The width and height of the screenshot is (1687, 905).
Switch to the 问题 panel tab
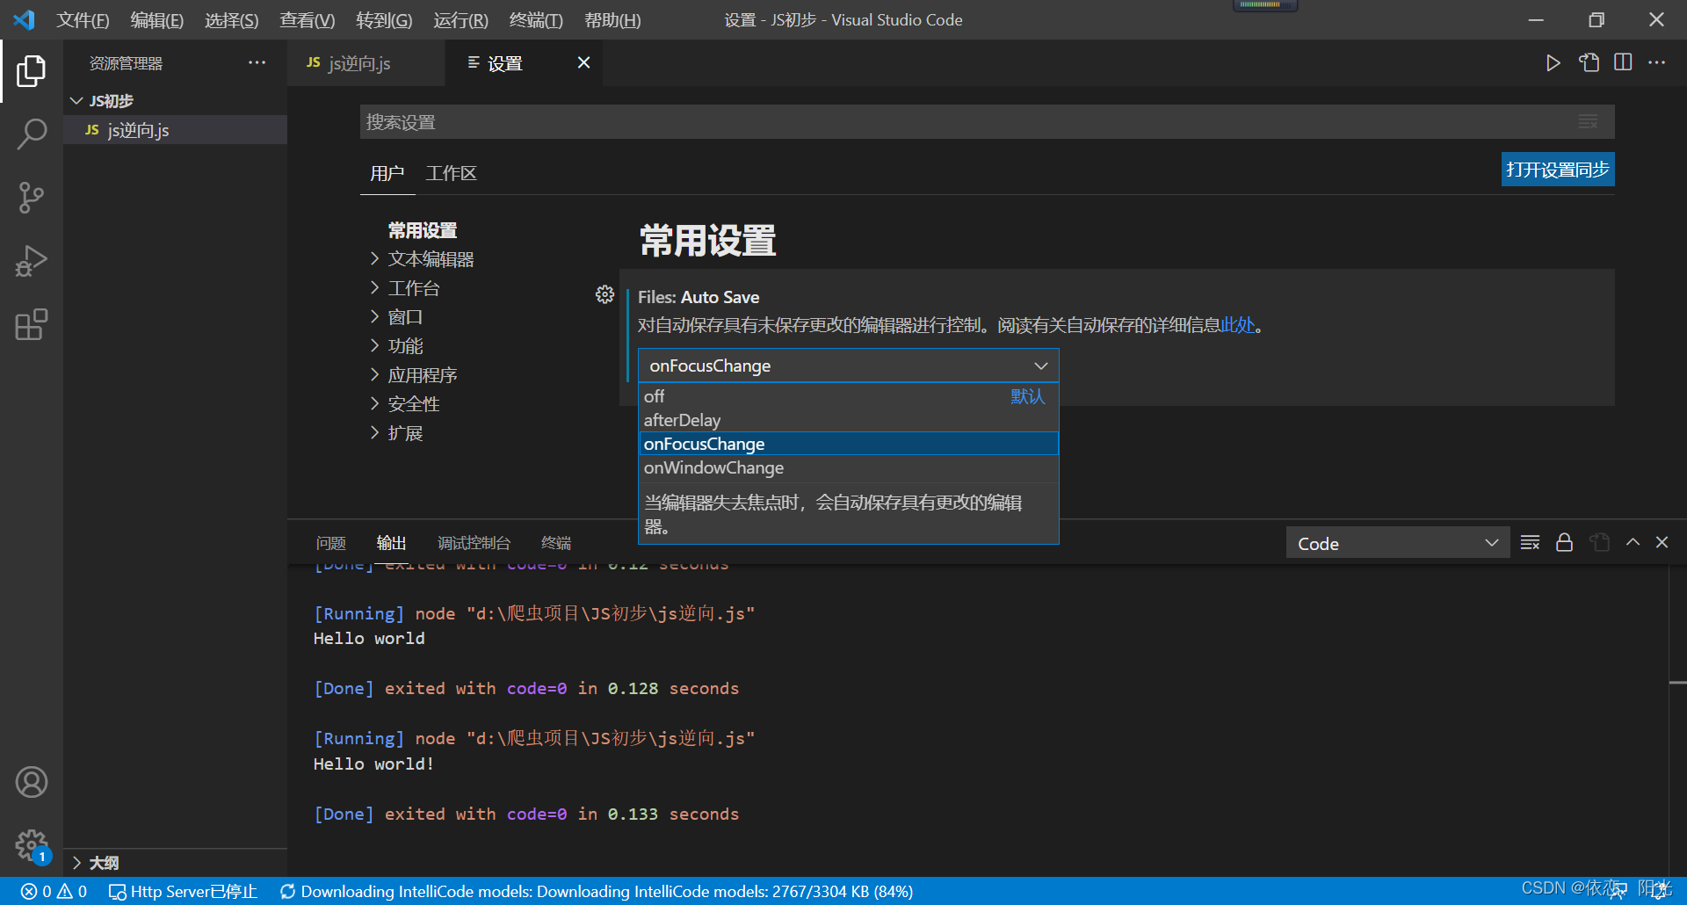331,543
